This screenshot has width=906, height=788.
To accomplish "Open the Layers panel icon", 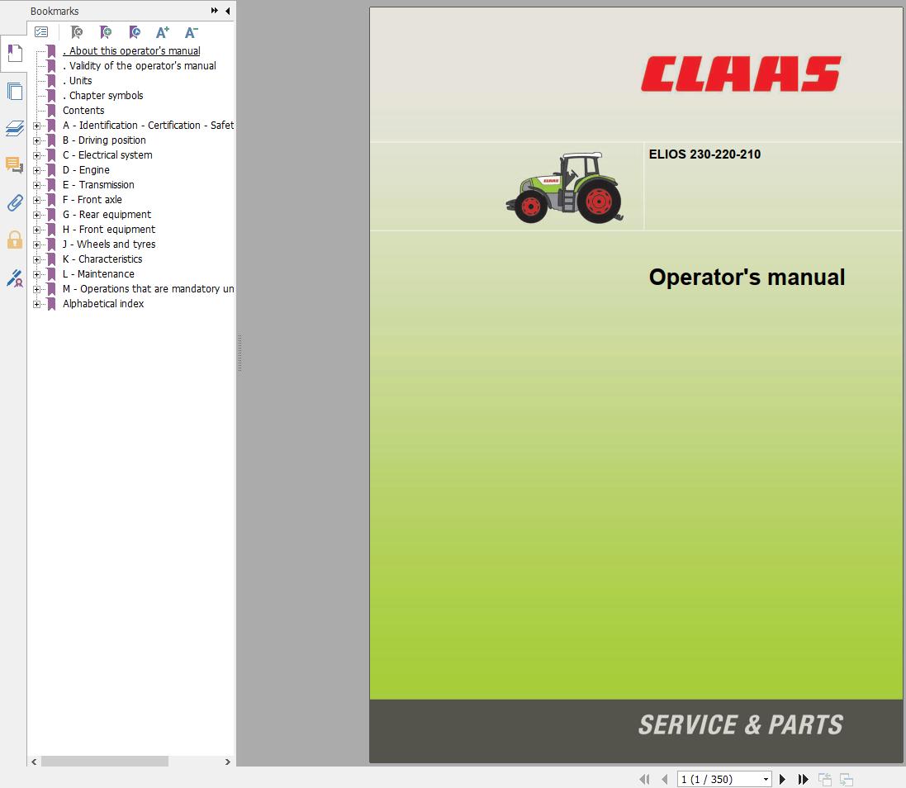I will coord(14,128).
